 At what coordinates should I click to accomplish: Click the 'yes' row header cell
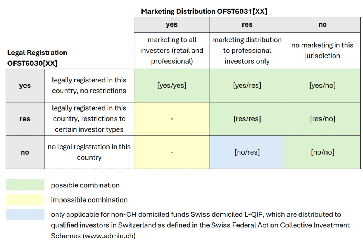click(x=25, y=86)
